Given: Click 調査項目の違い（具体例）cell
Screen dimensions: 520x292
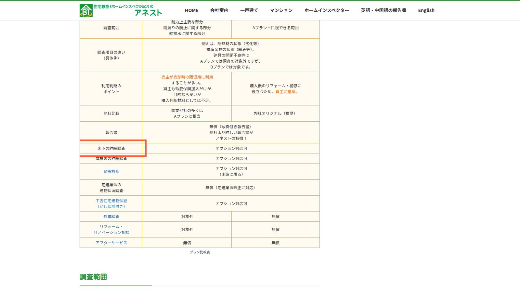Looking at the screenshot, I should [111, 55].
